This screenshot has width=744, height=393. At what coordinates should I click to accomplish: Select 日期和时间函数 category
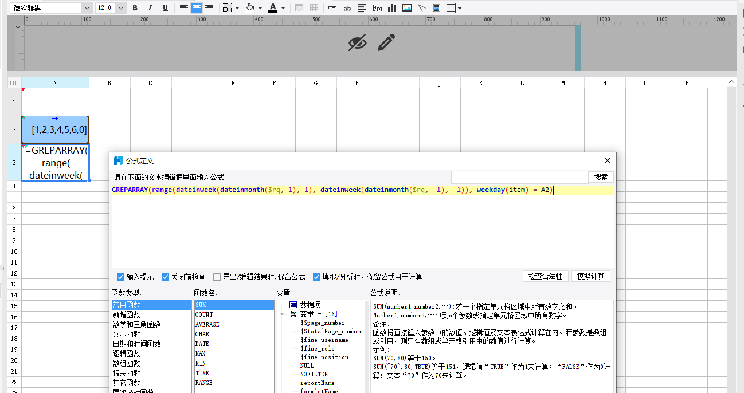pos(152,344)
